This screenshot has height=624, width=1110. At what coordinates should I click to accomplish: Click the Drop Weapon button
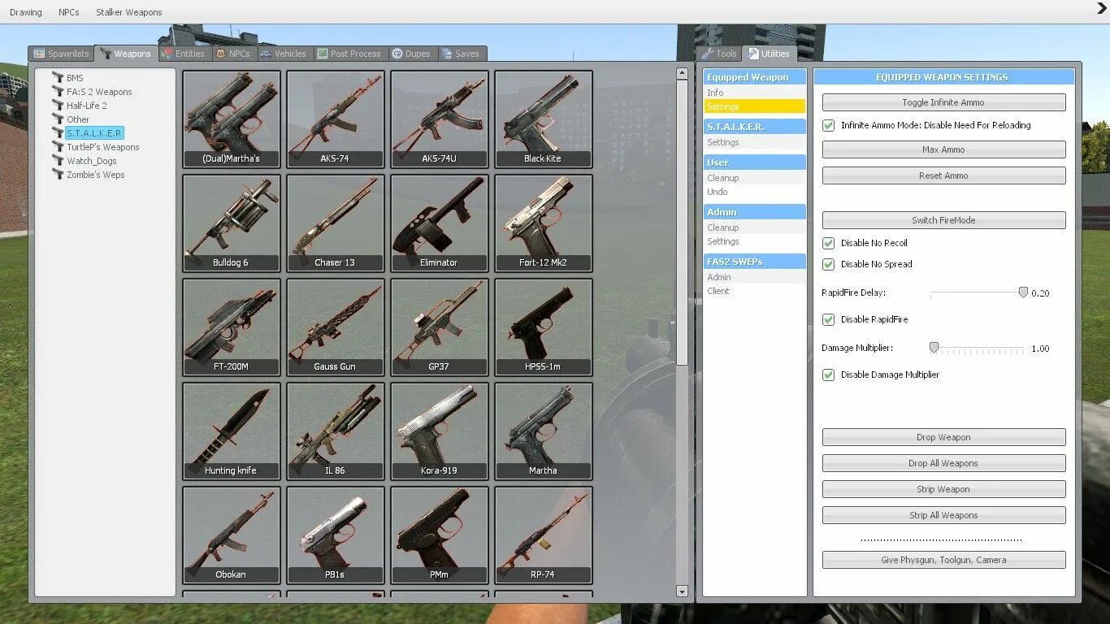(943, 437)
